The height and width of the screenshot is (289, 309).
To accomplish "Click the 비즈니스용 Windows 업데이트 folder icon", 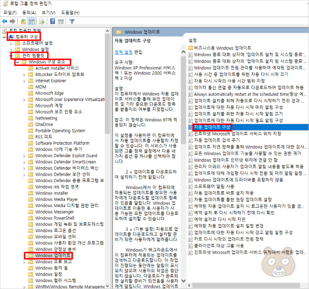I will point(190,48).
